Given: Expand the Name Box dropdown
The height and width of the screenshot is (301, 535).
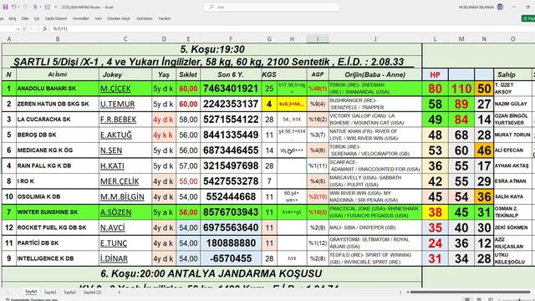Looking at the screenshot, I should pyautogui.click(x=18, y=29).
